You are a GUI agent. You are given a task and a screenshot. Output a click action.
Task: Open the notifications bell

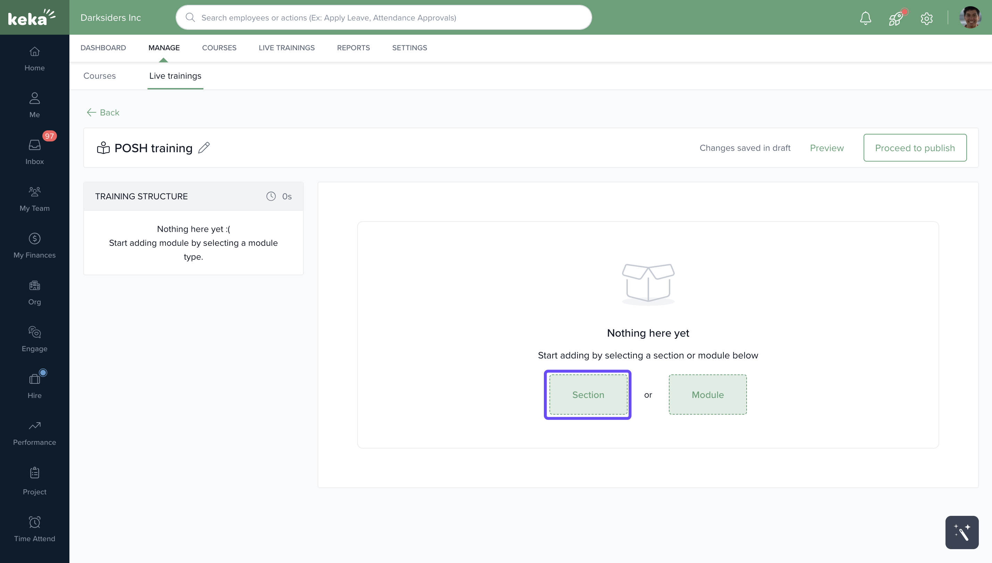(865, 18)
